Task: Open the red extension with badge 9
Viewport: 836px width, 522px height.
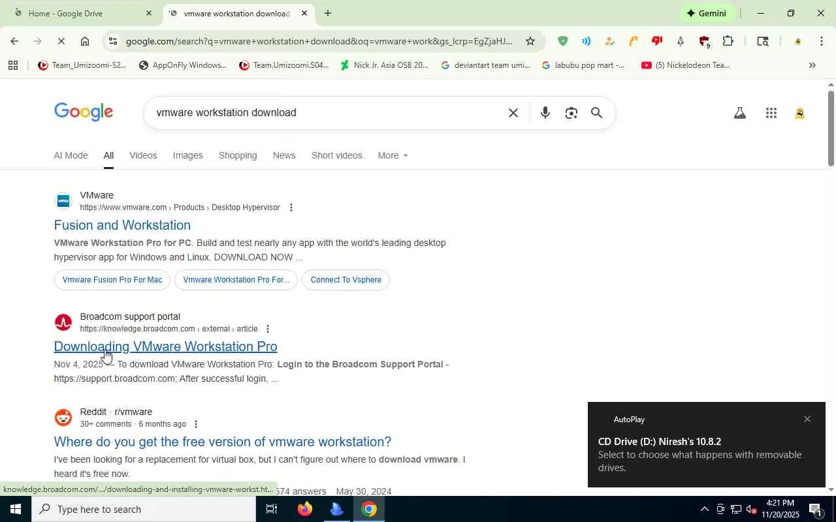Action: click(704, 42)
